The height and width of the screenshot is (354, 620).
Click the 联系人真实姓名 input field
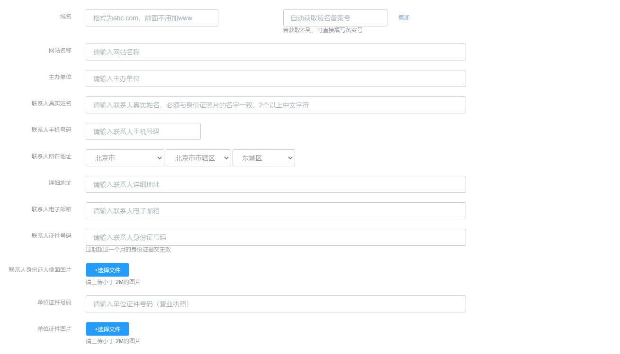point(276,105)
